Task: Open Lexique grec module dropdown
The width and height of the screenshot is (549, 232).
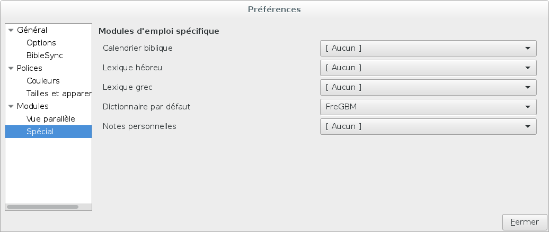Action: click(x=428, y=87)
